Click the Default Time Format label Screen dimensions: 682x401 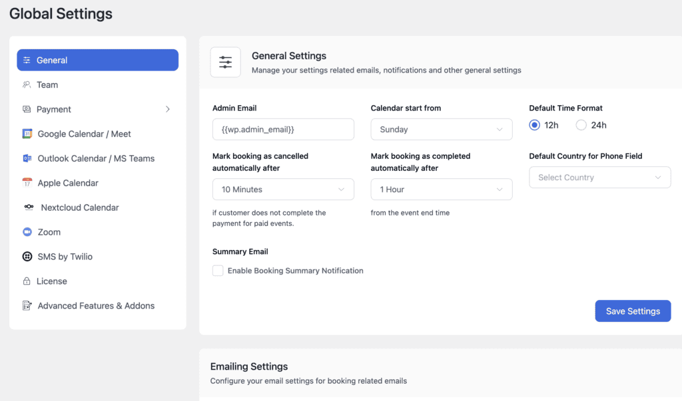(565, 108)
